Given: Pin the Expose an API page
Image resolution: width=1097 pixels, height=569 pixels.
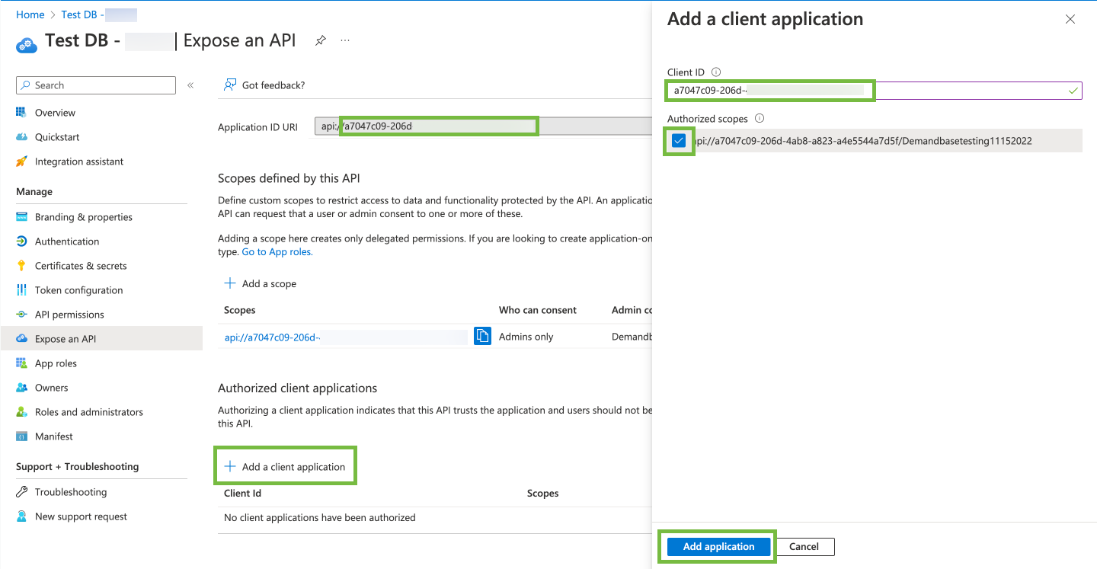Looking at the screenshot, I should point(321,40).
